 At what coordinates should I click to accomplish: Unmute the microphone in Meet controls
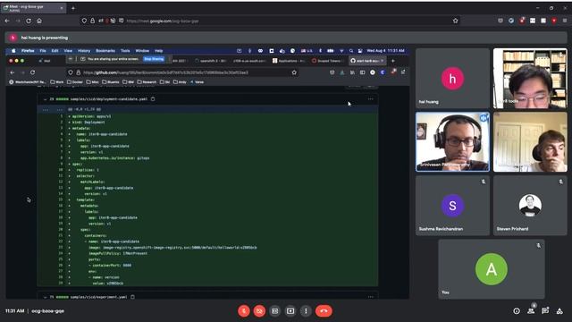tap(244, 311)
